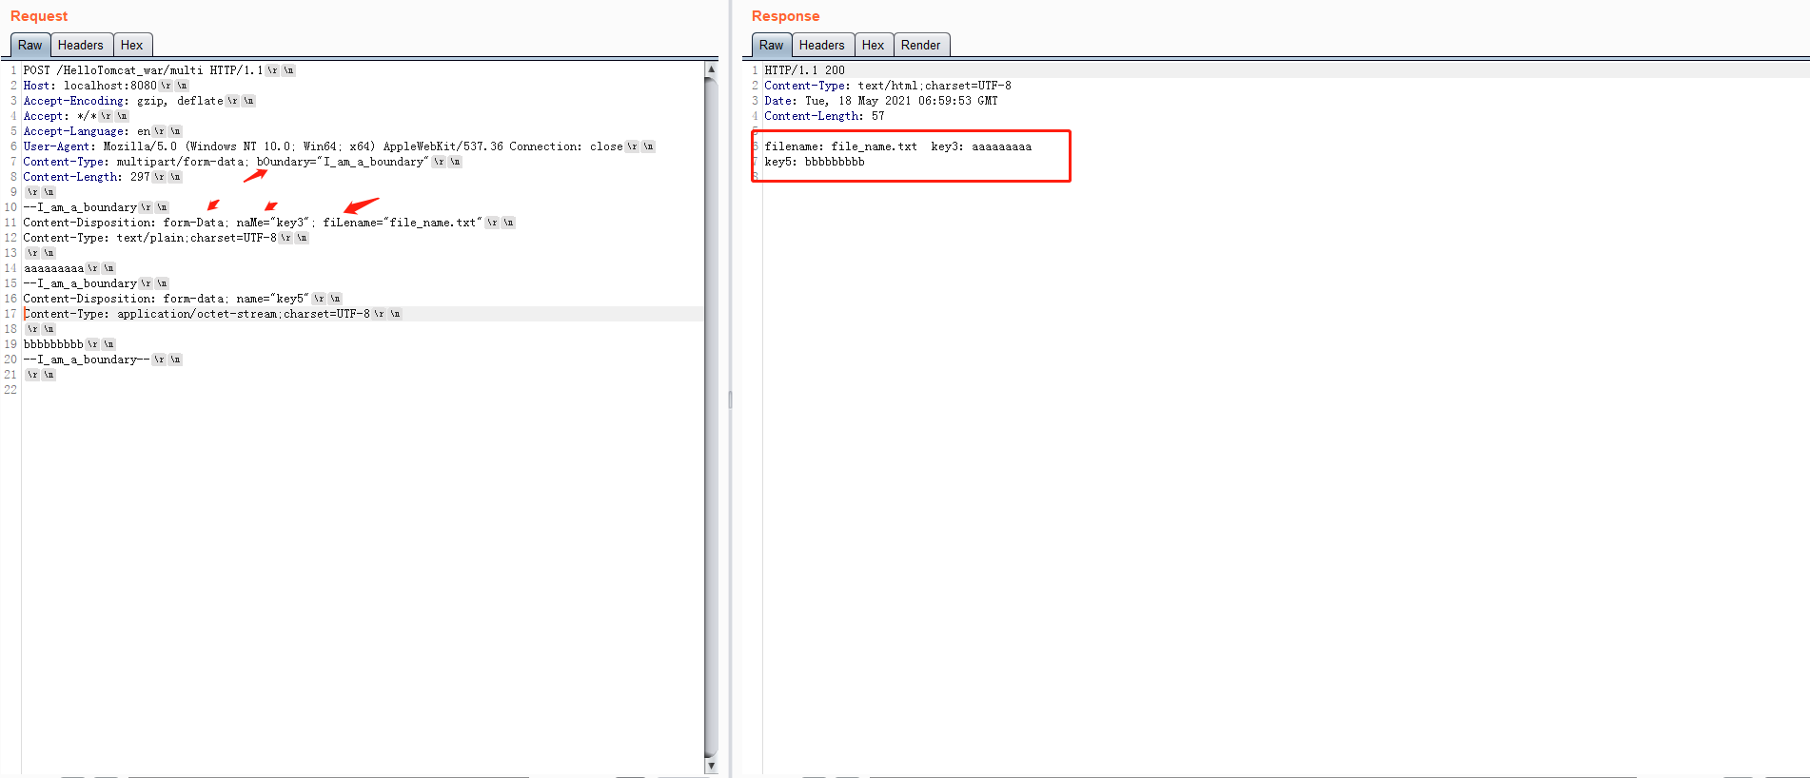Image resolution: width=1810 pixels, height=778 pixels.
Task: Click the User-Agent header line
Action: (339, 146)
